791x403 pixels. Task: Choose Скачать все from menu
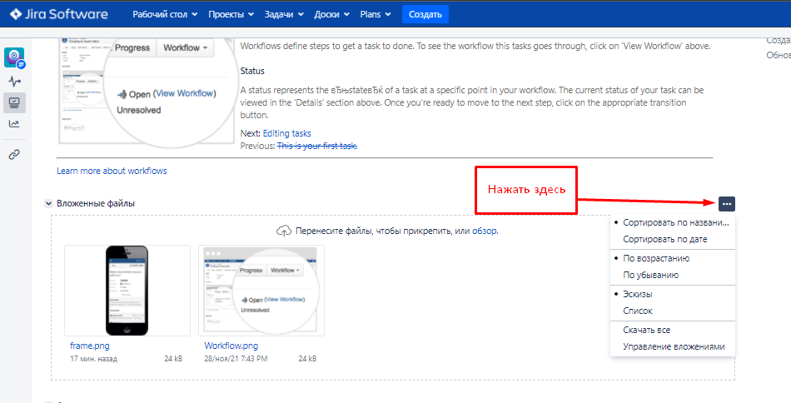673,330
